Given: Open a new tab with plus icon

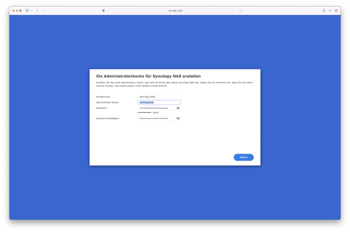Looking at the screenshot, I should tap(330, 10).
